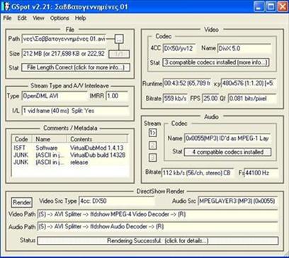
Task: Click the Qf field 0.081 bits/pixel
Action: pos(252,98)
